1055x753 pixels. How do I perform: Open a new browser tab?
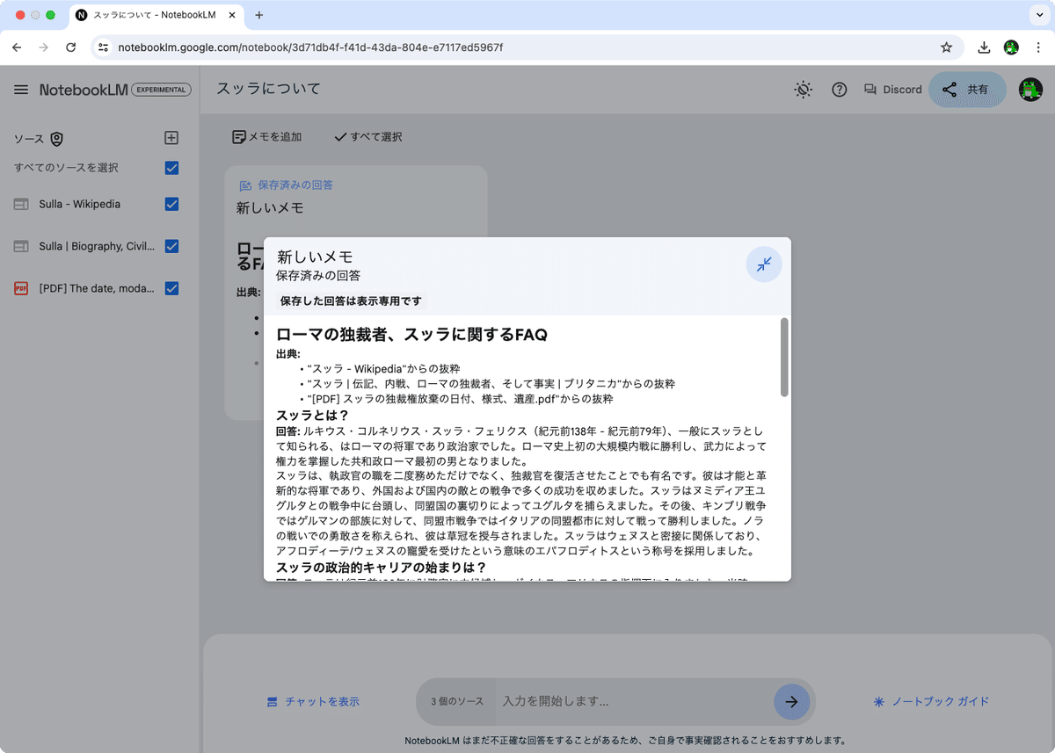click(259, 15)
